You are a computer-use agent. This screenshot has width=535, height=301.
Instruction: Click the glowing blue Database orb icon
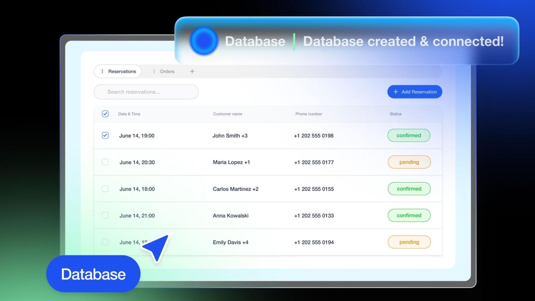204,41
